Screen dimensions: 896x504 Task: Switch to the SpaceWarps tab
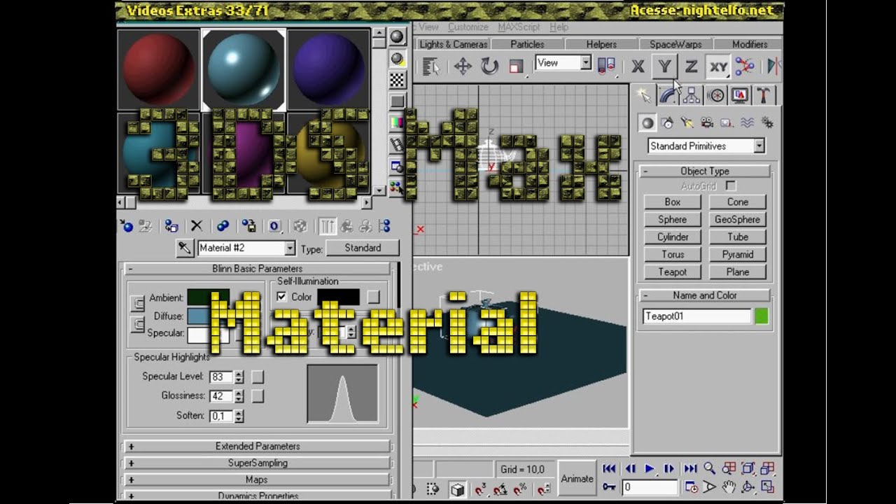pos(675,44)
